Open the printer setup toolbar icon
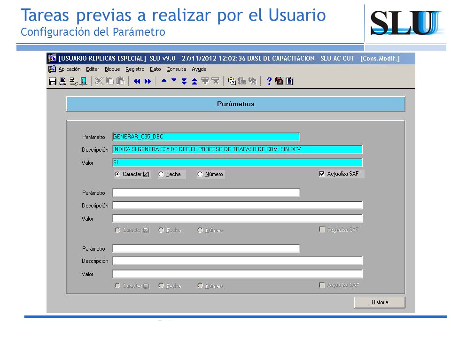 tap(73, 81)
